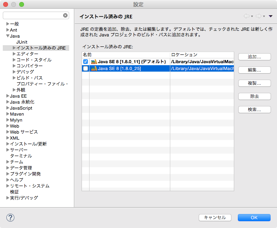Click the 追加... button
The image size is (277, 228).
[x=254, y=57]
